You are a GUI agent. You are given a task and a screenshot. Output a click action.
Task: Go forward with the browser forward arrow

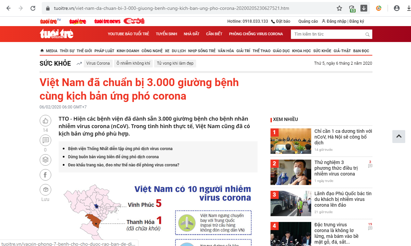coord(21,8)
